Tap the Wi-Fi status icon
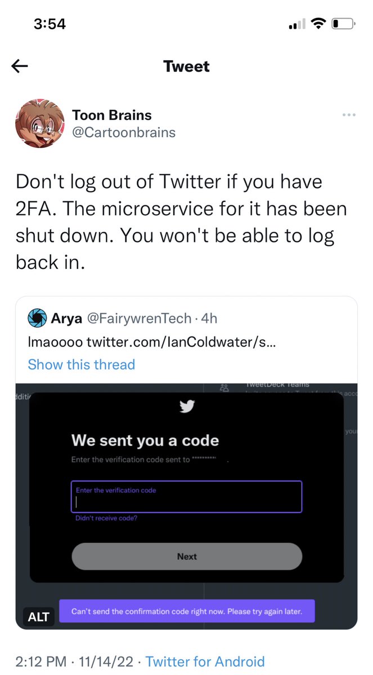 [319, 24]
